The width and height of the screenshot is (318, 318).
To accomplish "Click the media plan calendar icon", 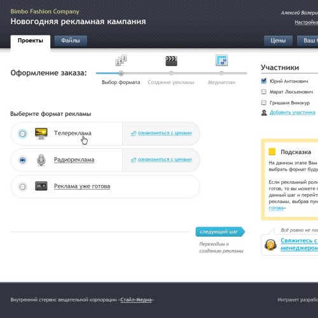I will click(221, 60).
